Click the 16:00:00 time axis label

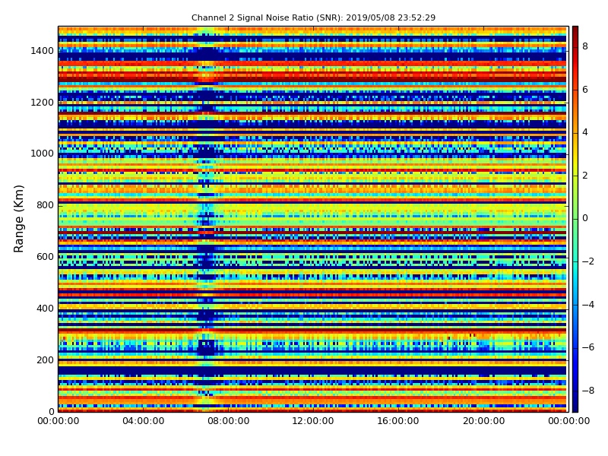(398, 421)
